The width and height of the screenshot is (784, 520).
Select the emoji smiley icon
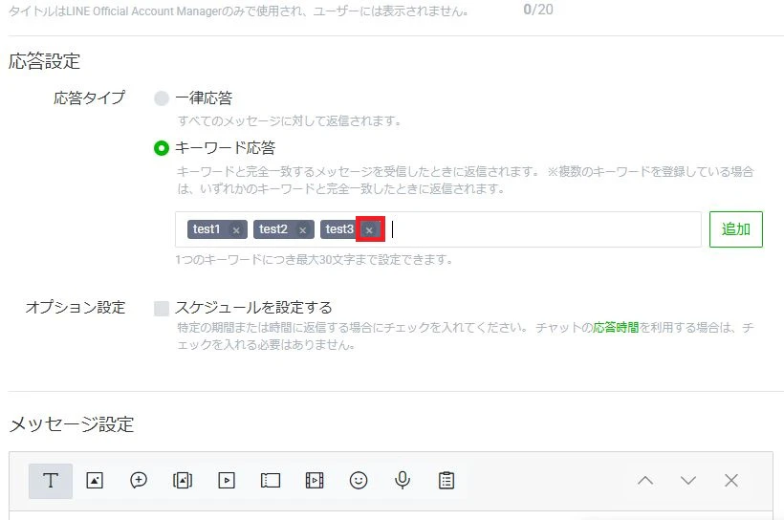click(x=359, y=481)
